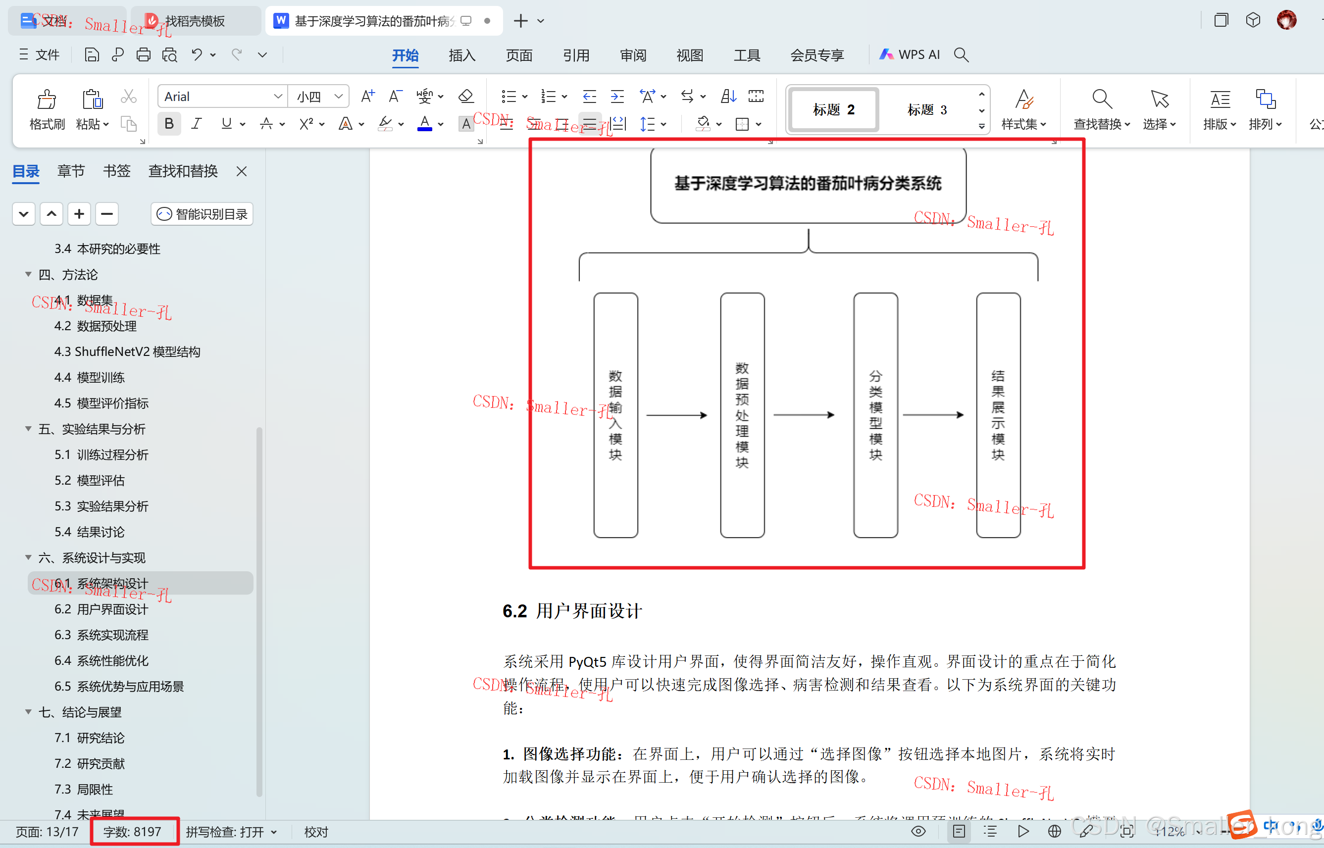Click the Cut scissors icon
This screenshot has width=1324, height=848.
128,97
